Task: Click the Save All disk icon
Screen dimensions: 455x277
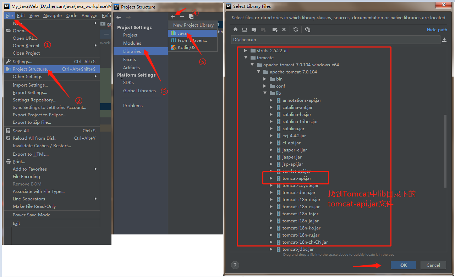Action: (x=9, y=131)
